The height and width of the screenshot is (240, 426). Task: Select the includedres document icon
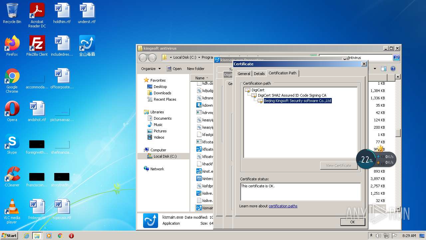click(62, 46)
